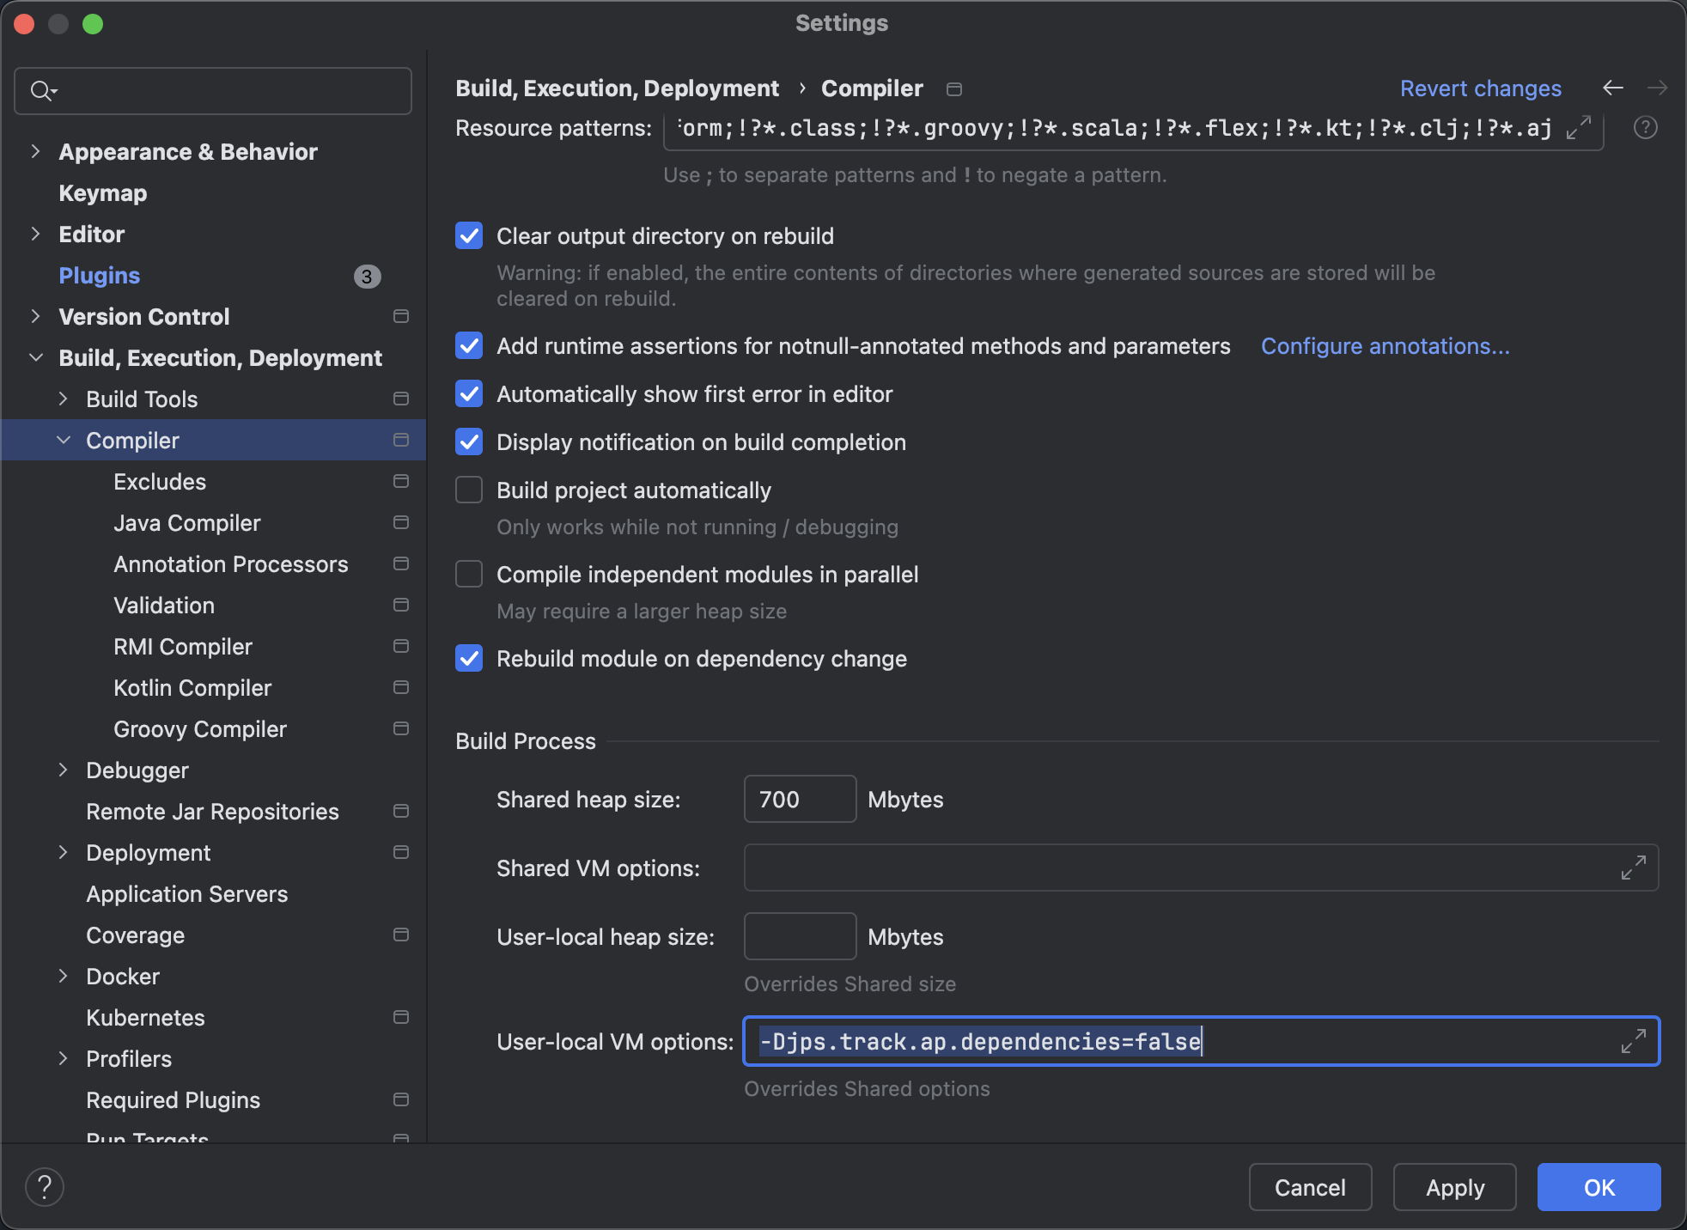Click the project icon on the Compiler row

[x=400, y=440]
